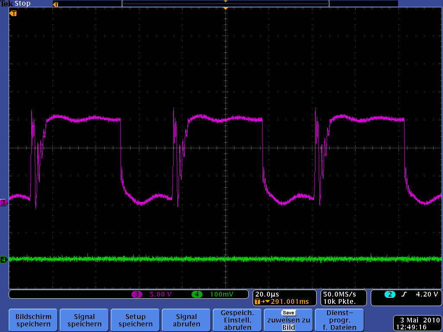
Task: Click the 50.0MS/s sample rate readout
Action: pos(340,294)
